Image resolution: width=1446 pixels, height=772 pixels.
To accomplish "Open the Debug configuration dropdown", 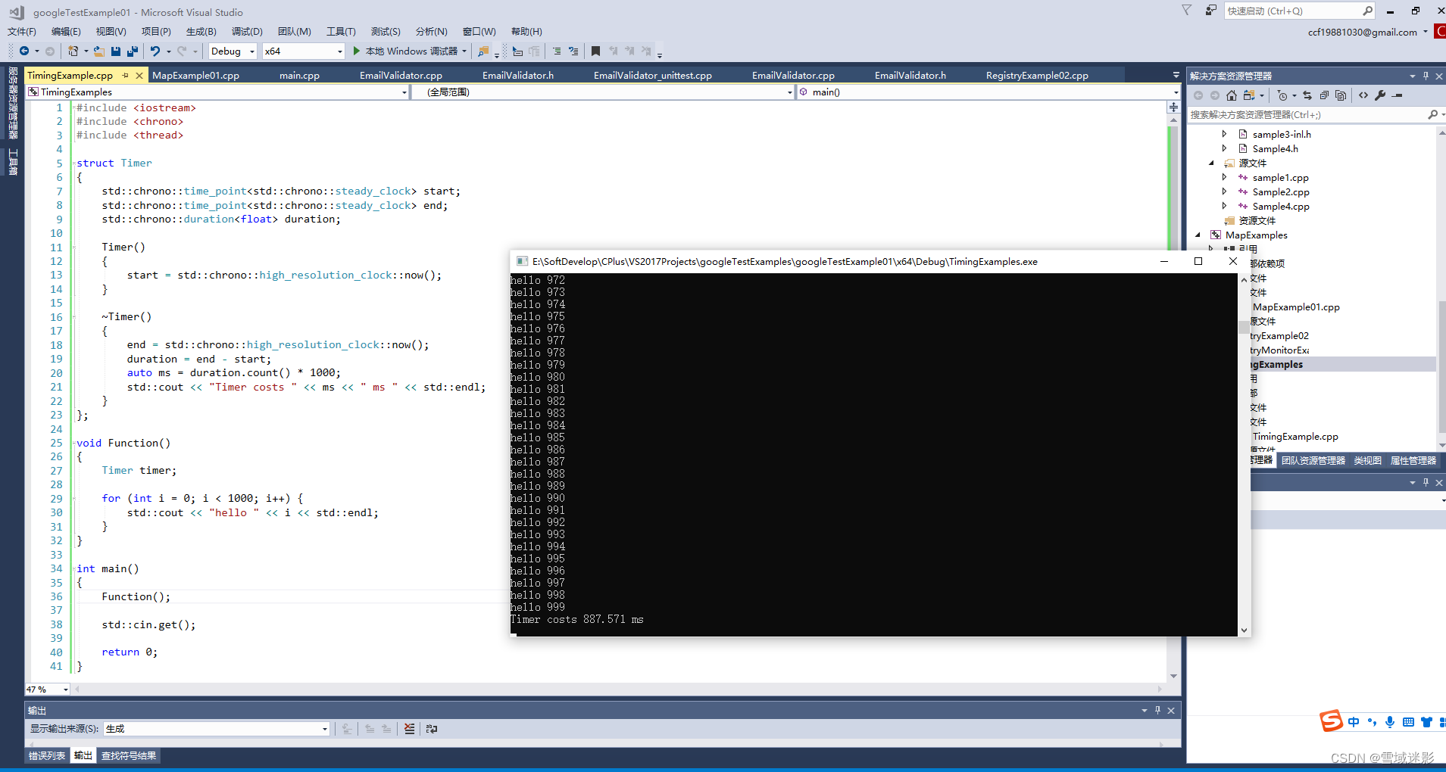I will [233, 51].
